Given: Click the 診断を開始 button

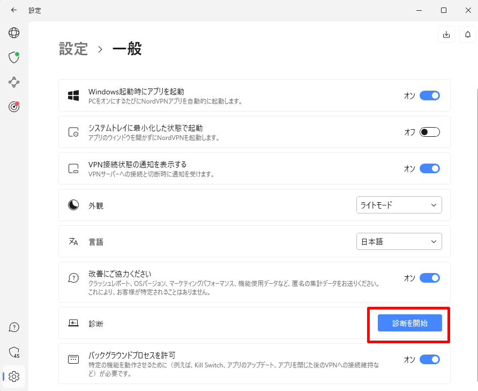Looking at the screenshot, I should click(x=410, y=323).
